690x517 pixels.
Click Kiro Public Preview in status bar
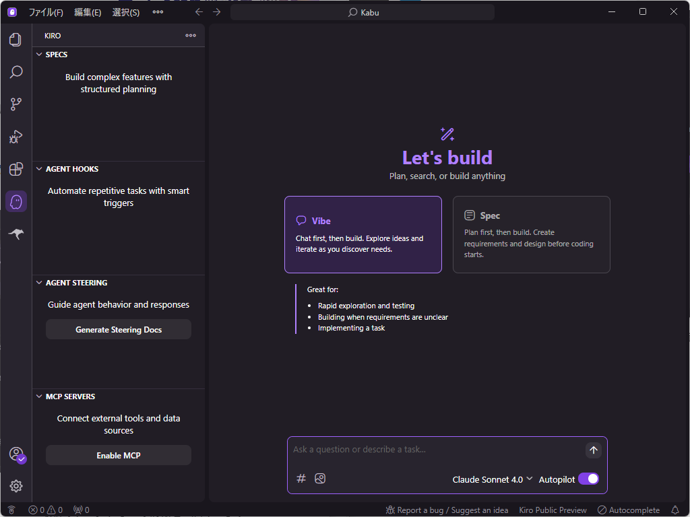(x=553, y=510)
